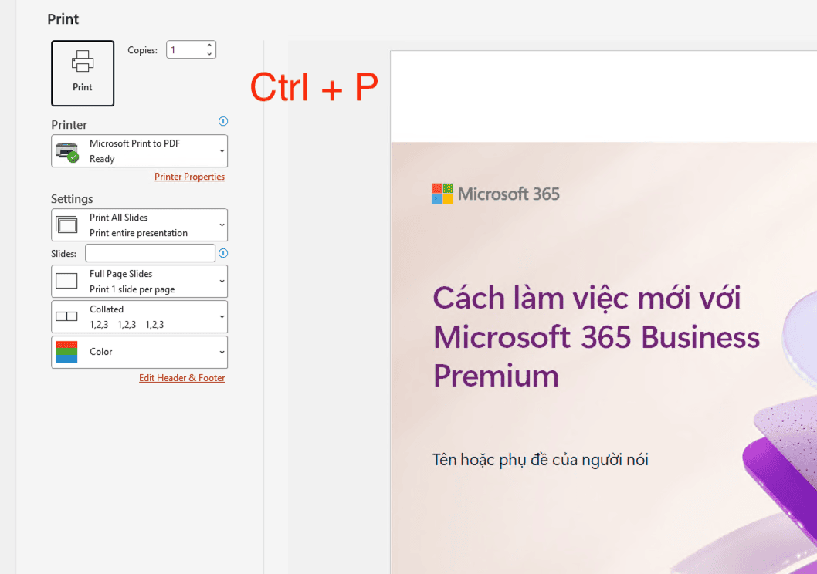Click the slide preview title text

(x=596, y=336)
